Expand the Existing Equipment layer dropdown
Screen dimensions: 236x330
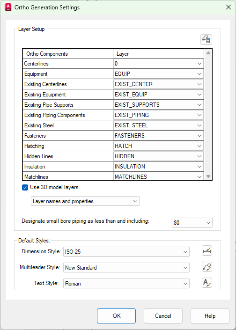(199, 95)
